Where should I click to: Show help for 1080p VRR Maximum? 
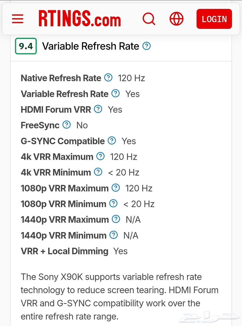(116, 188)
